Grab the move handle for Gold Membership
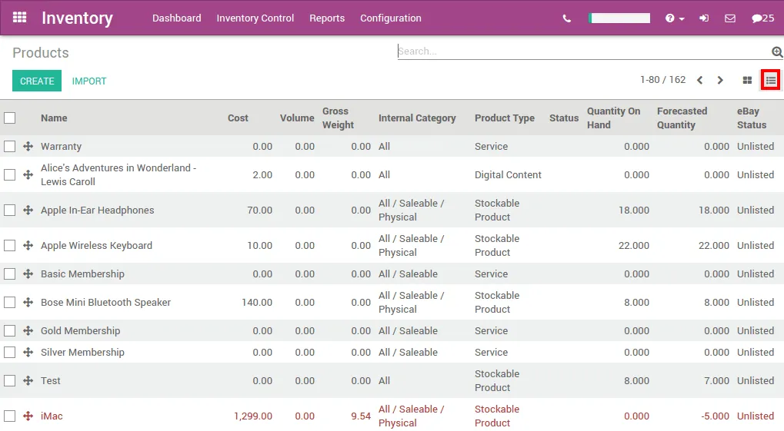784x431 pixels. (x=28, y=331)
